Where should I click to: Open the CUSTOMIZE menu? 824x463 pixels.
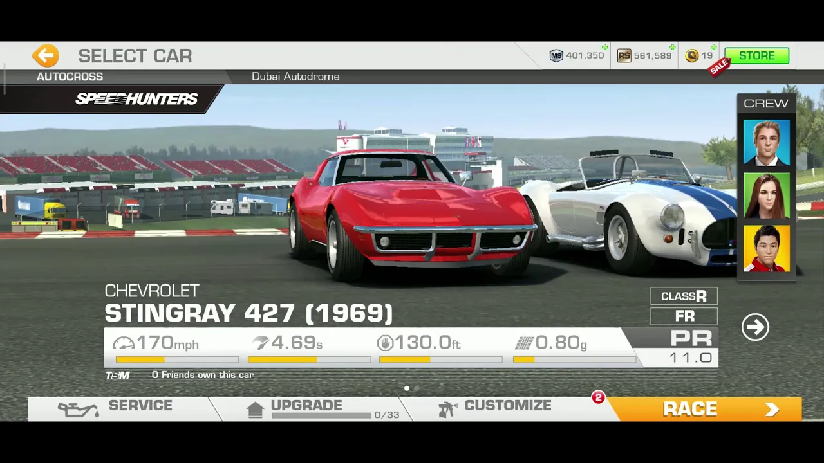pyautogui.click(x=507, y=405)
